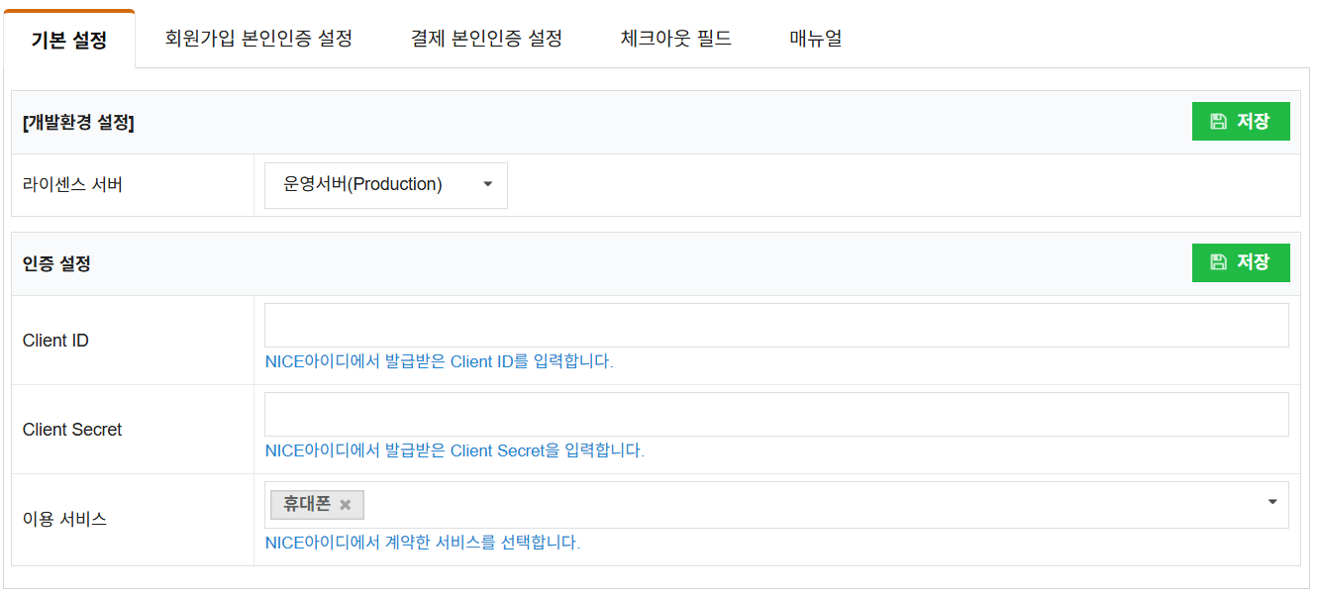Viewport: 1318px width, 598px height.
Task: Go to 결제 본인인증 설정 tab
Action: (x=486, y=39)
